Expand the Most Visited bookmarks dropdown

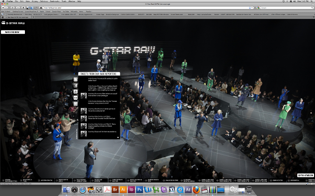click(x=6, y=11)
